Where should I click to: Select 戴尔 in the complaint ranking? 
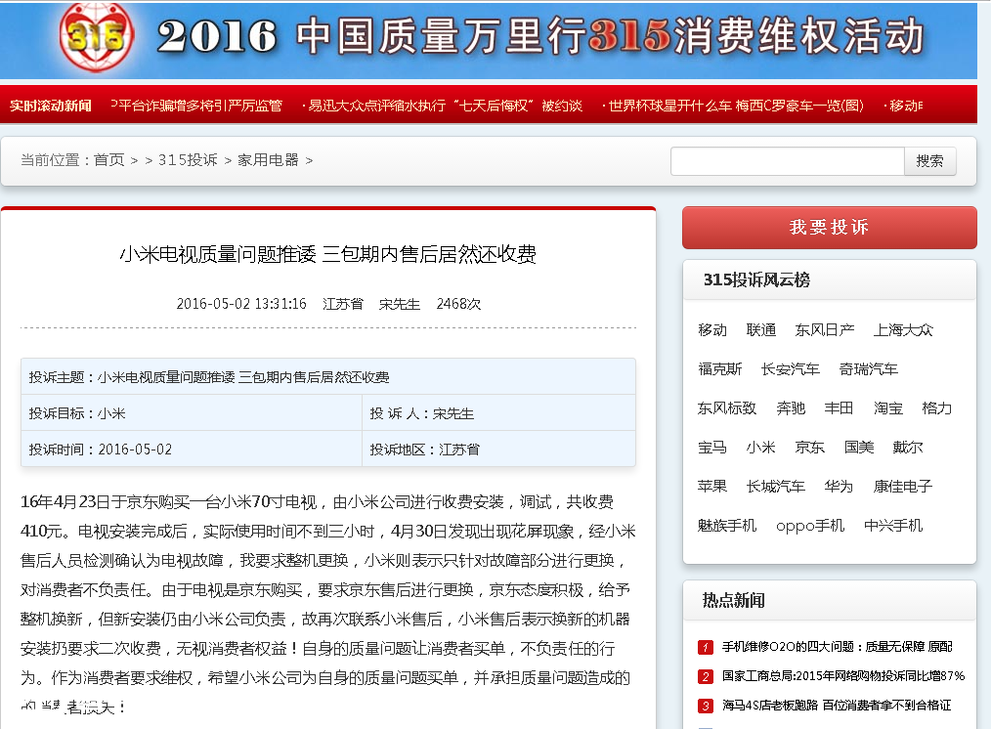click(908, 448)
